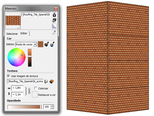
Task: Uncheck Usar imagem de textura
Action: (8, 76)
